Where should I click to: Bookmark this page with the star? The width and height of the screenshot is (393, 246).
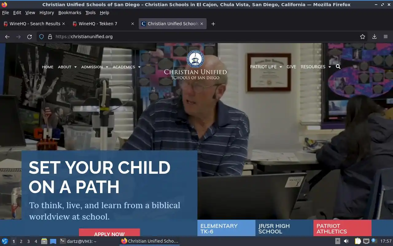[363, 37]
